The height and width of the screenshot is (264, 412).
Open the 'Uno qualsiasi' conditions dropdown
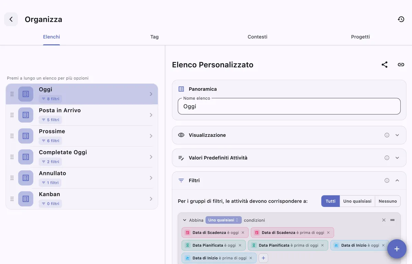[224, 220]
